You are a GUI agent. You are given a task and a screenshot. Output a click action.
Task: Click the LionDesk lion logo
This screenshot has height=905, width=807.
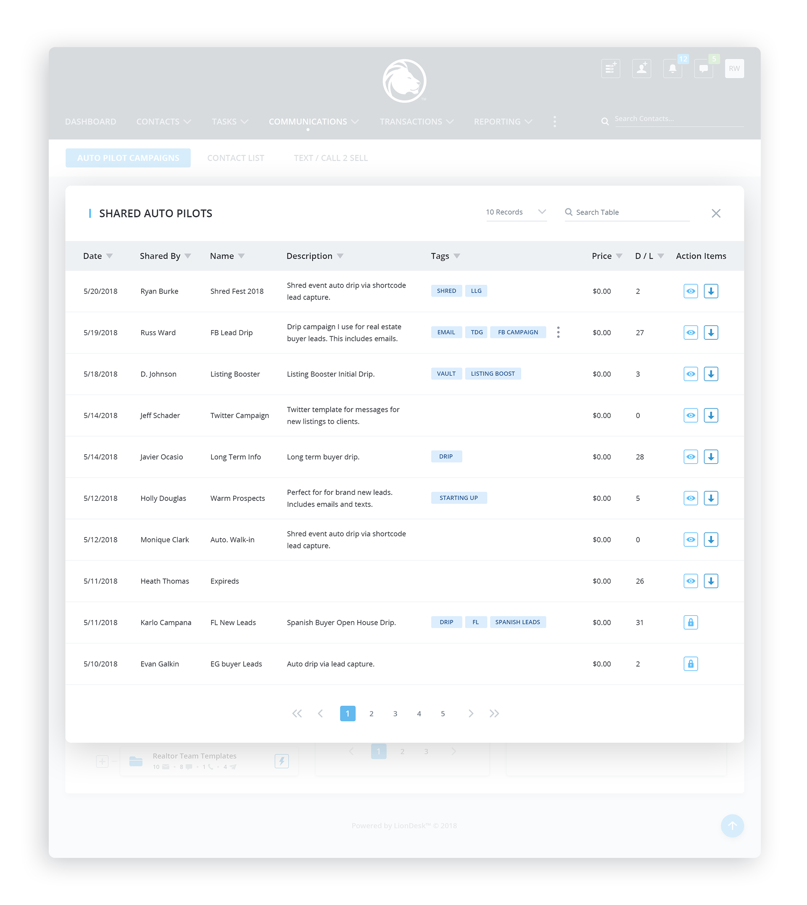tap(404, 81)
